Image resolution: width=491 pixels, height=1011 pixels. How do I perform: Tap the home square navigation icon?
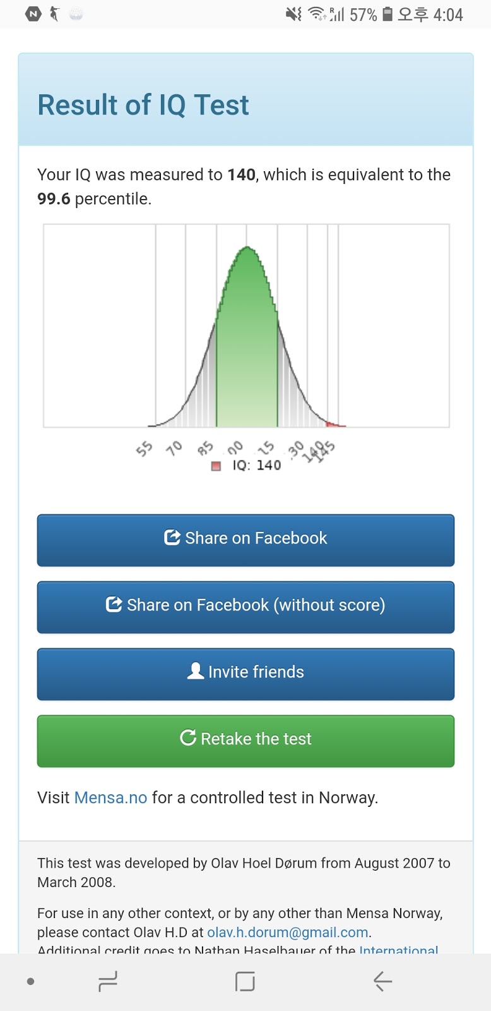point(245,981)
